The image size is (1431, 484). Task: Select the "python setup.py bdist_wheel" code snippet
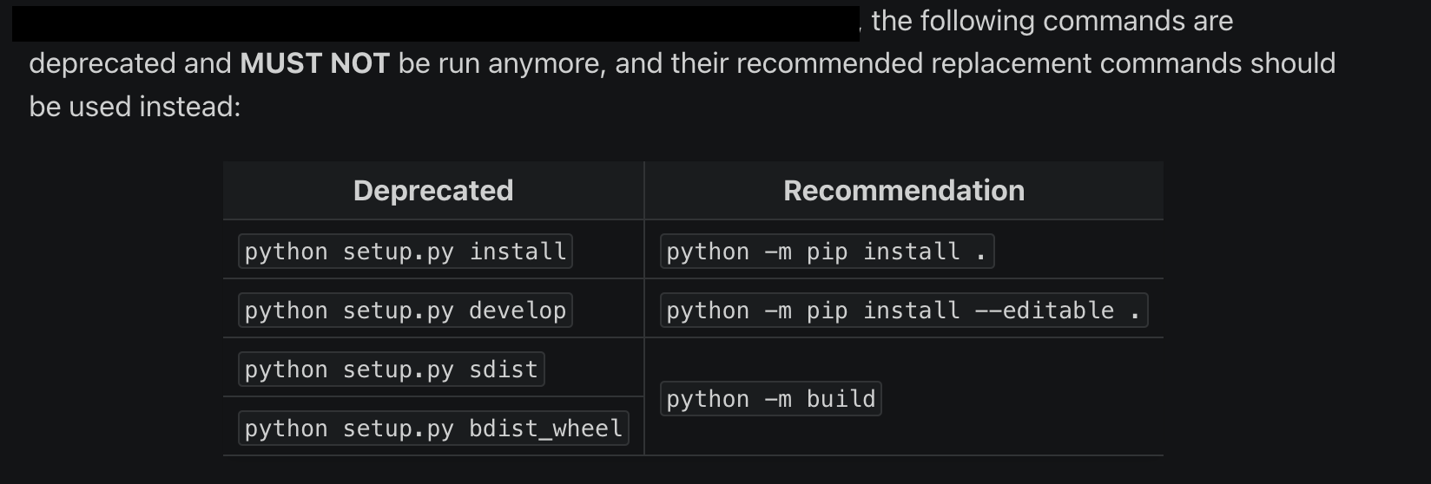point(433,428)
